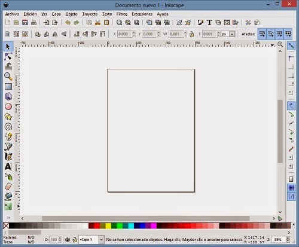The image size is (299, 247).
Task: Click the horizontal canvas scrollbar thumb
Action: coord(146,218)
